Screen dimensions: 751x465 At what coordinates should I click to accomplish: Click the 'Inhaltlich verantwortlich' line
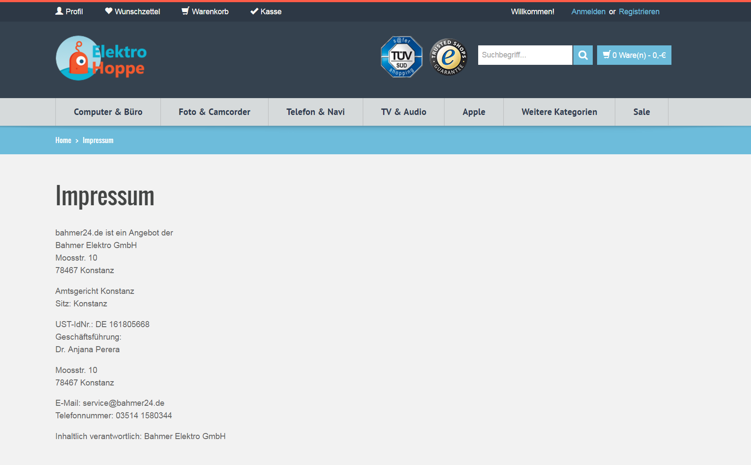point(141,436)
